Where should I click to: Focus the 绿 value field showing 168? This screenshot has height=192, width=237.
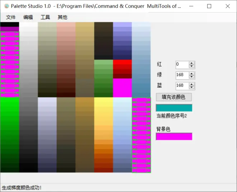point(182,76)
